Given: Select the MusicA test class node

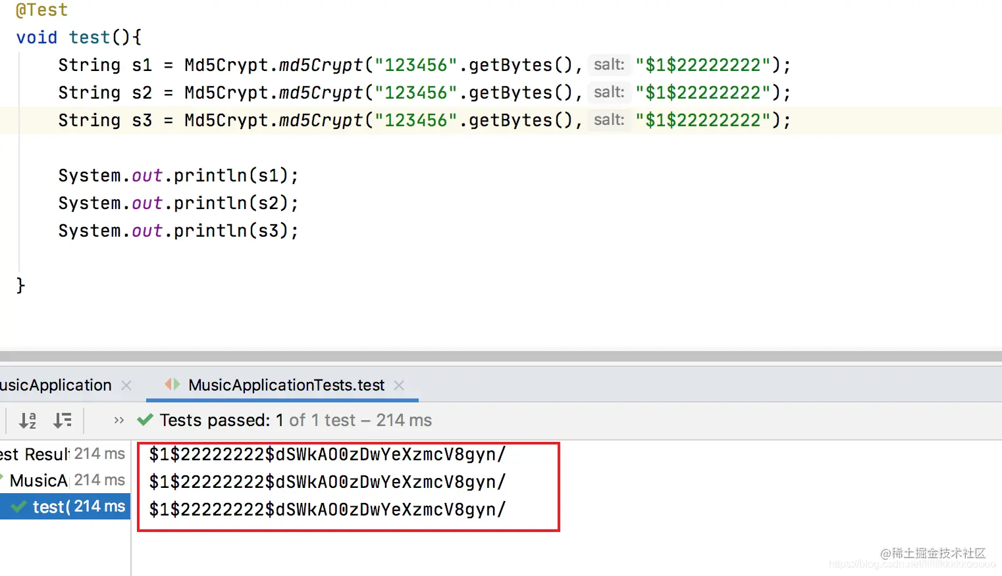Looking at the screenshot, I should click(64, 480).
